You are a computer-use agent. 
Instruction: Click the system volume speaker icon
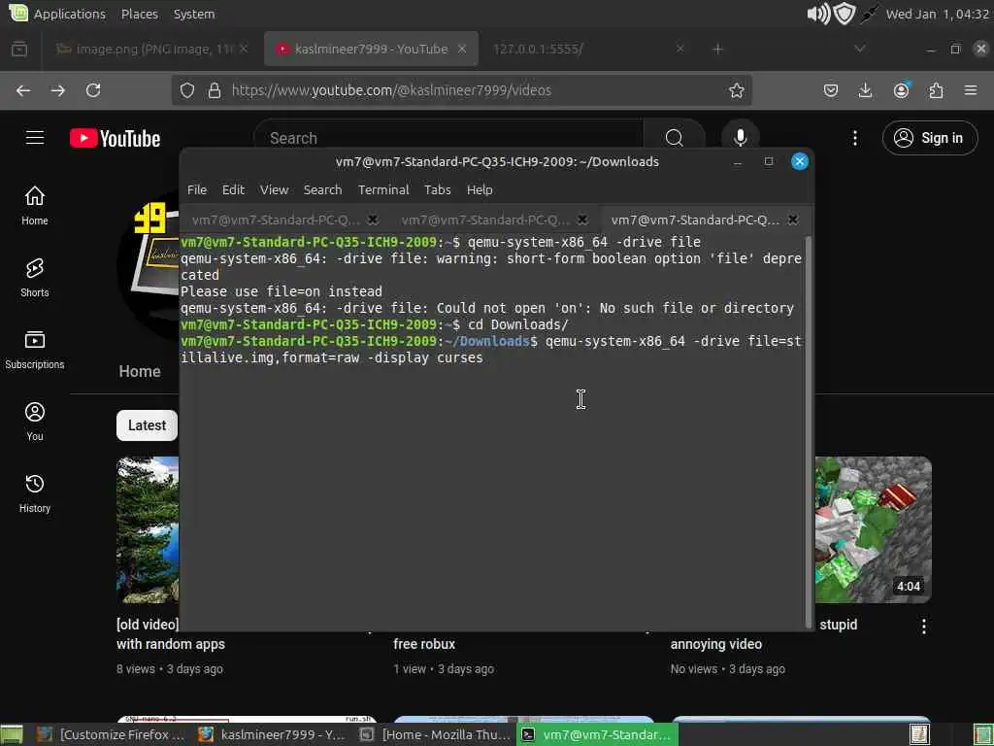[x=817, y=14]
